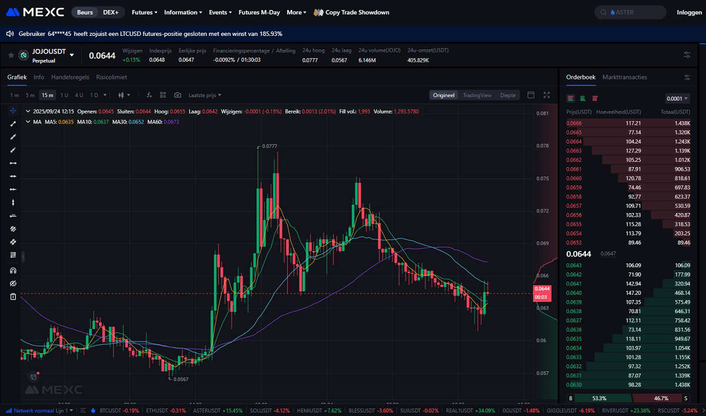This screenshot has height=416, width=706.
Task: Open the ticker list icon in the status bar
Action: tap(82, 410)
